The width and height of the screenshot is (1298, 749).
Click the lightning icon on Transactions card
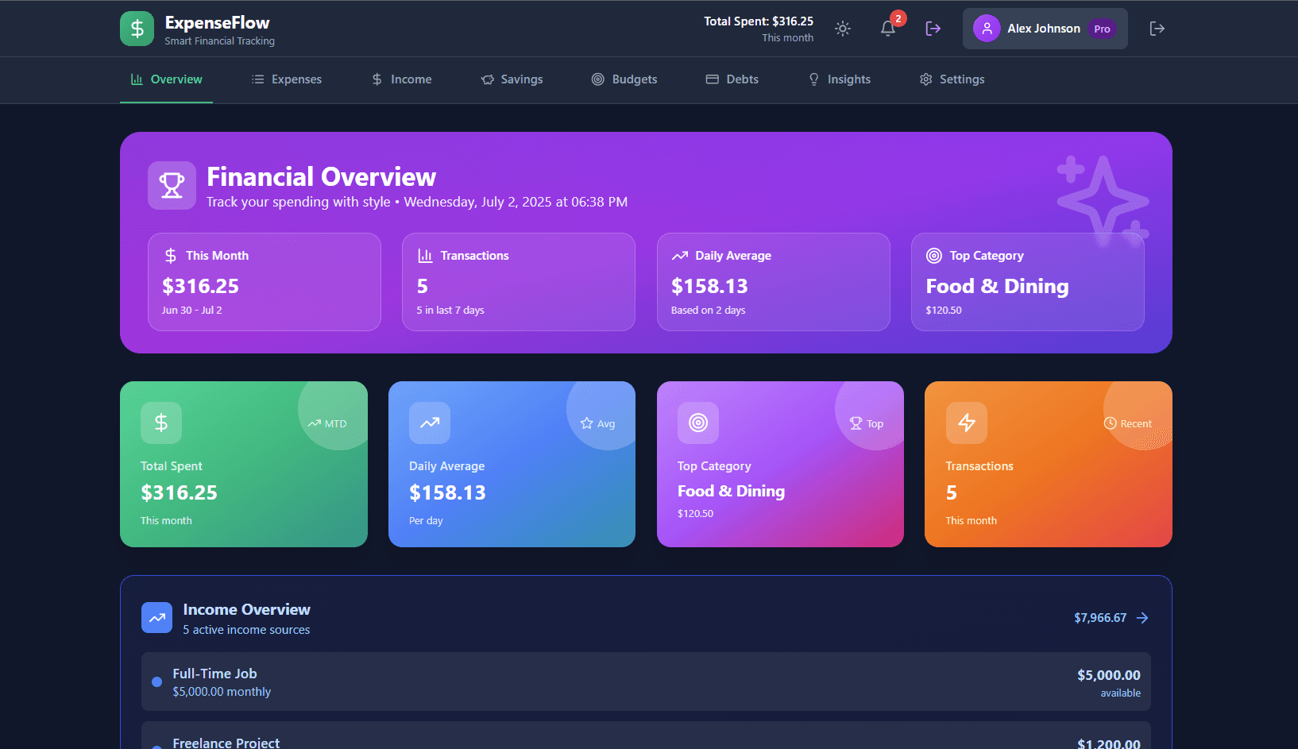pos(966,423)
